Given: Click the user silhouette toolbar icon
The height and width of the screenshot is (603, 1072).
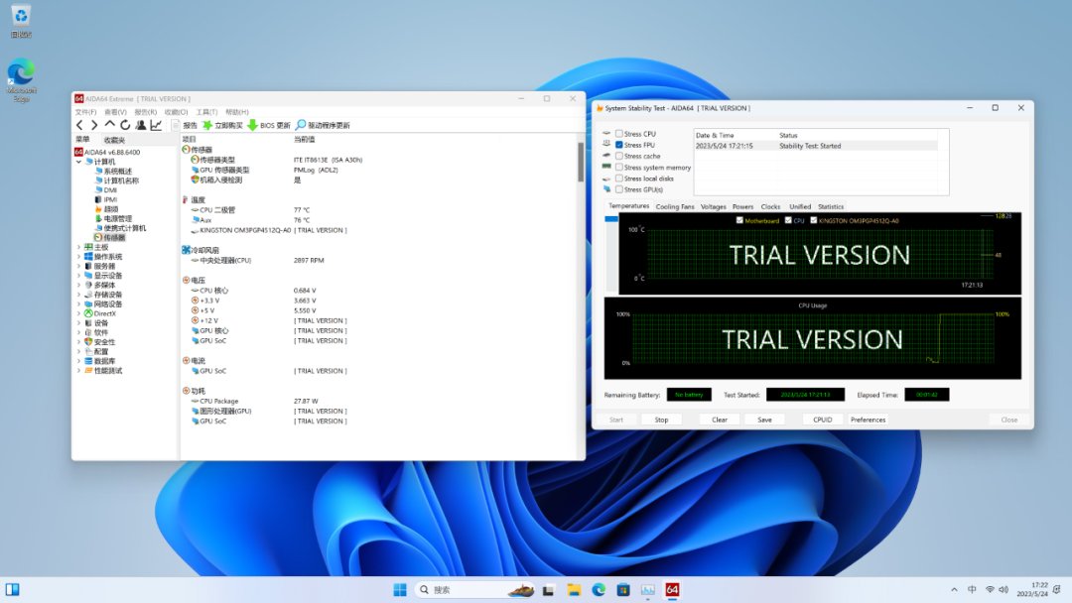Looking at the screenshot, I should 141,125.
